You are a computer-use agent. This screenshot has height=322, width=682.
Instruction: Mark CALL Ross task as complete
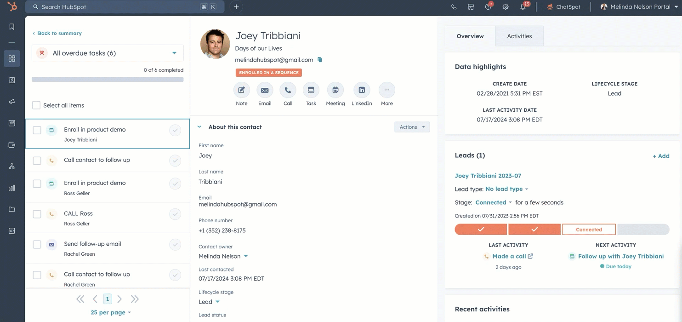point(175,214)
